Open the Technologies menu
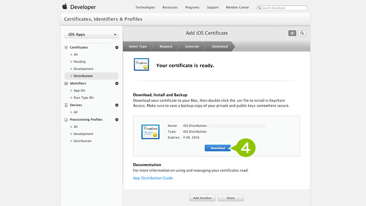 click(145, 7)
